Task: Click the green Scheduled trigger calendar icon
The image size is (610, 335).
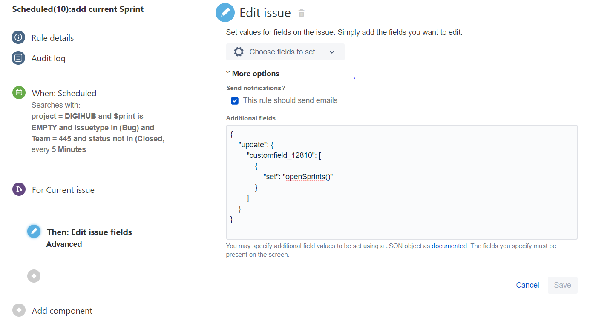Action: point(18,92)
